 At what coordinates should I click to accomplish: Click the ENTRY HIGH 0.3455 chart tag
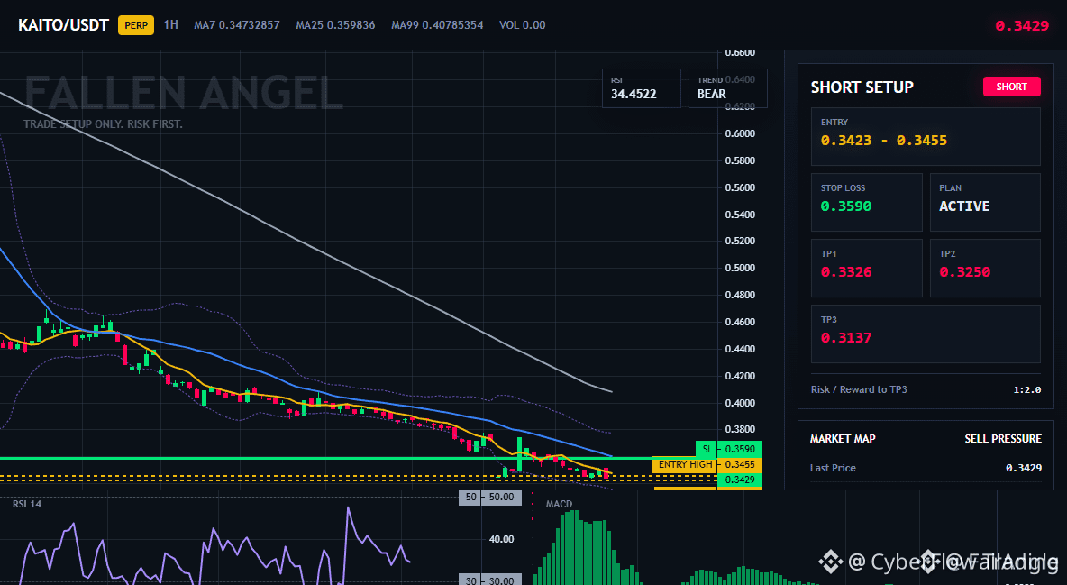(707, 464)
